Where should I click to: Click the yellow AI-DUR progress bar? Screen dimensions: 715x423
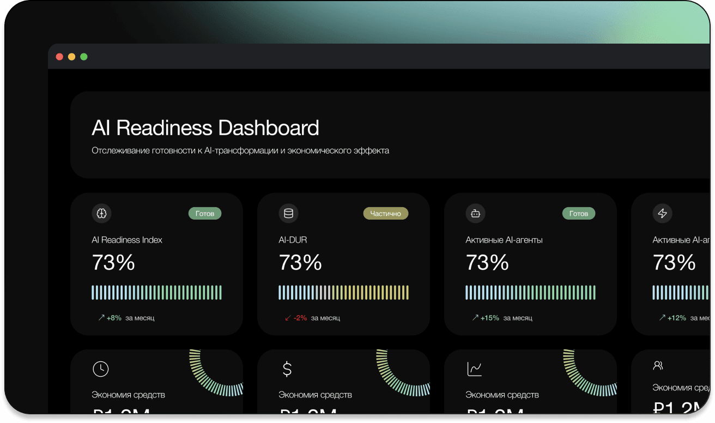tap(343, 292)
